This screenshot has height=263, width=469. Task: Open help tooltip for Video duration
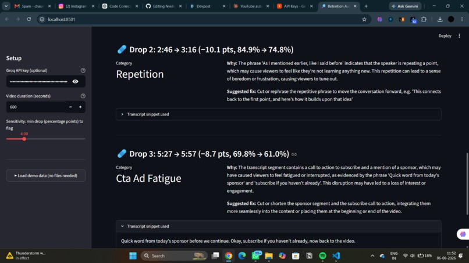[x=83, y=96]
